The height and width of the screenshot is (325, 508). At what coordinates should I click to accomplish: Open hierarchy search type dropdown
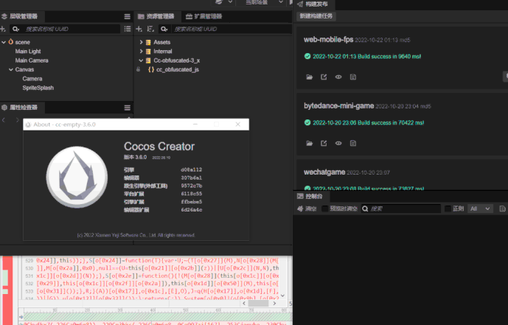tap(15, 29)
